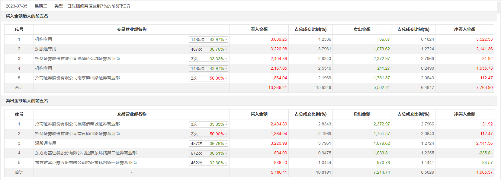Select 深股通专用 in the sell table
This screenshot has width=501, height=180.
pyautogui.click(x=46, y=143)
